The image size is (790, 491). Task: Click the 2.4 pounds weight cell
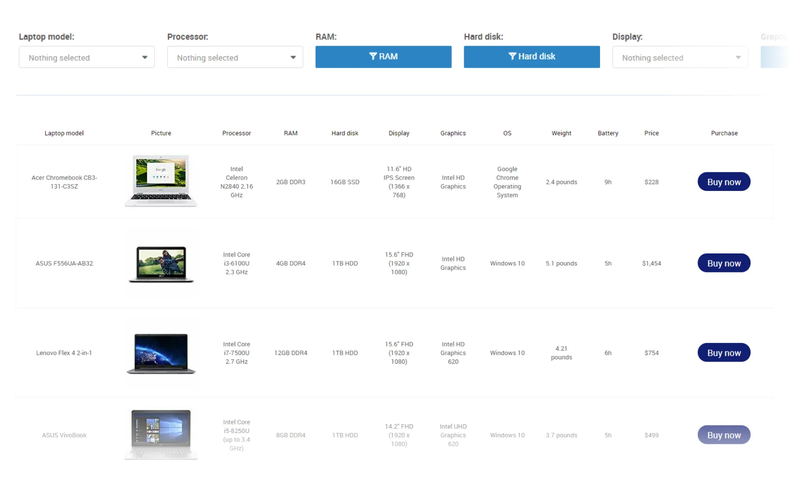click(561, 182)
